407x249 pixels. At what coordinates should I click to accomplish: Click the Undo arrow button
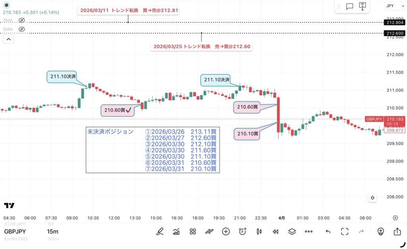click(328, 232)
